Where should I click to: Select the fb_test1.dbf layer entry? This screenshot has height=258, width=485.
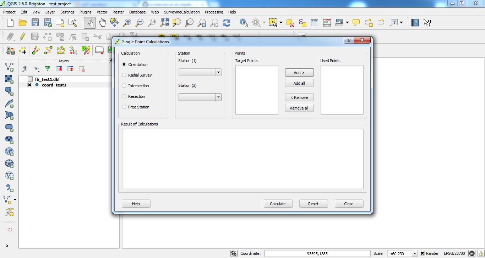(47, 79)
